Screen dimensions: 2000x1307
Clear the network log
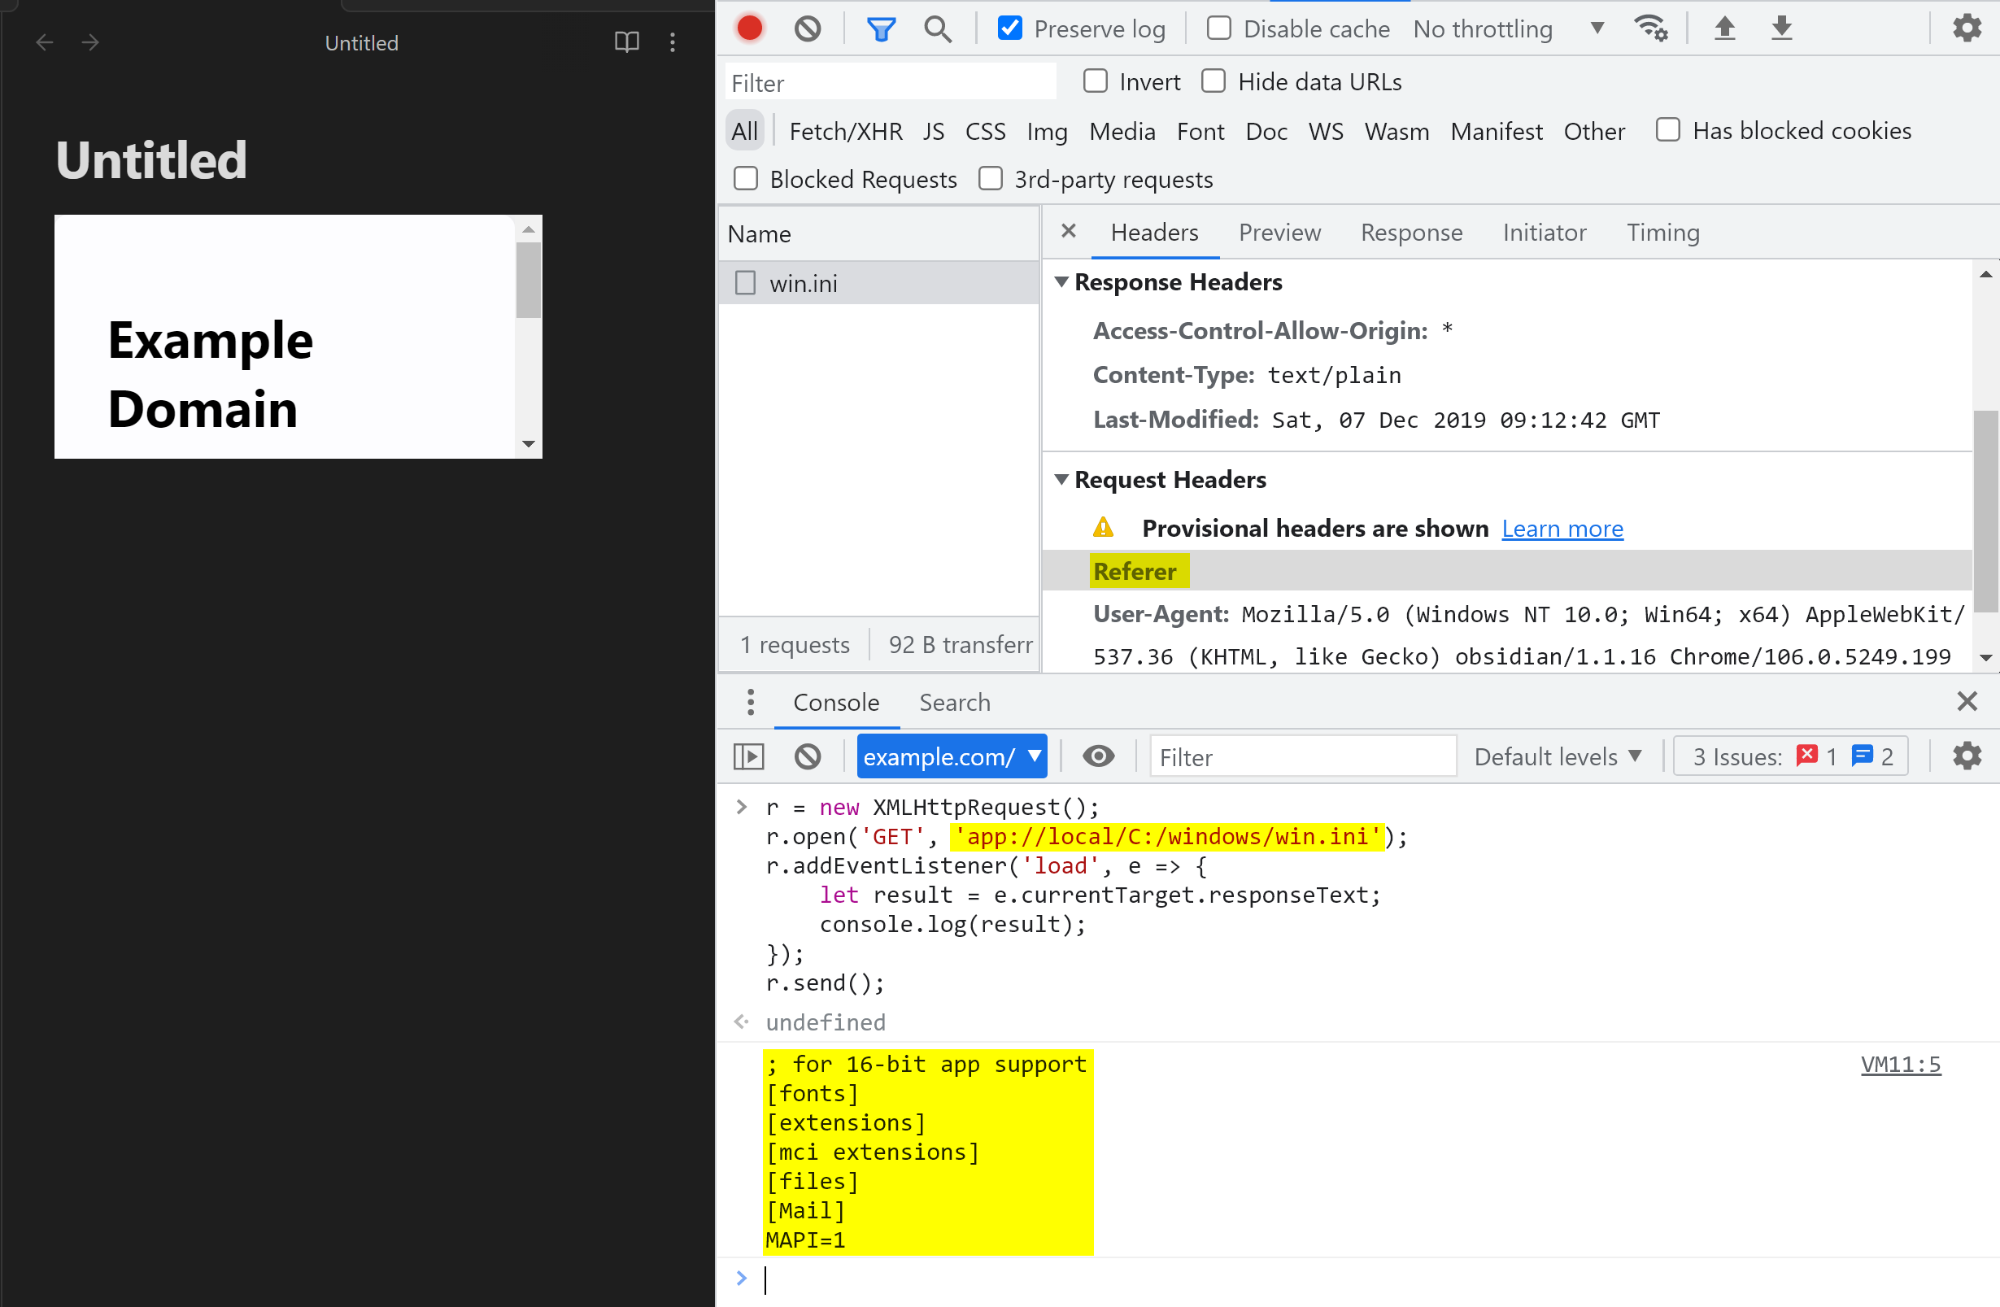pos(808,28)
